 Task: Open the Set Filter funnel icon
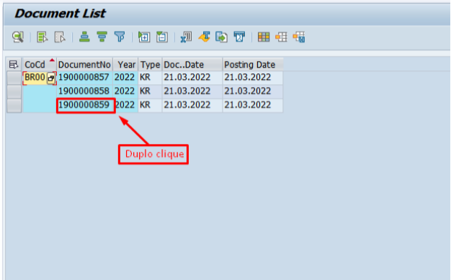(120, 37)
